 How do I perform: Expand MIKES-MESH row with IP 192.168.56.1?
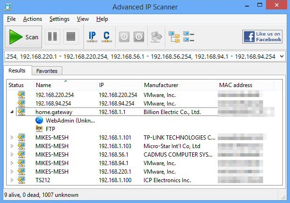click(12, 154)
